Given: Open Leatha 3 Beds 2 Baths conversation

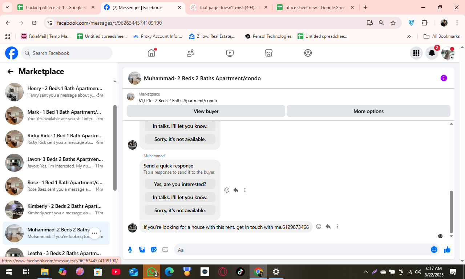Looking at the screenshot, I should click(x=56, y=253).
